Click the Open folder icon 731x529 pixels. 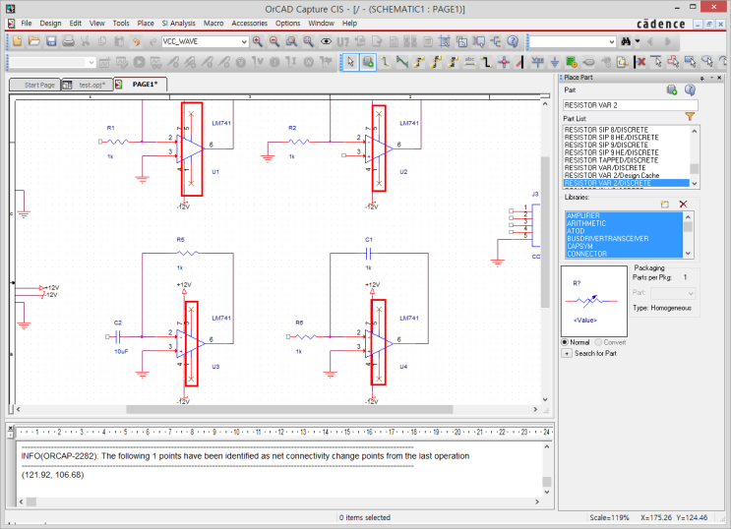(x=34, y=41)
